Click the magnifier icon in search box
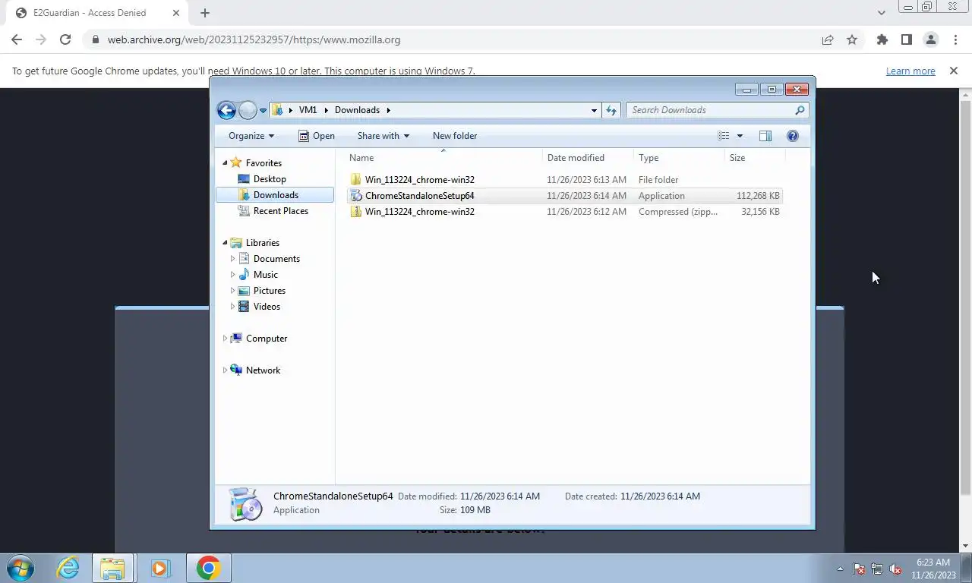 [800, 110]
